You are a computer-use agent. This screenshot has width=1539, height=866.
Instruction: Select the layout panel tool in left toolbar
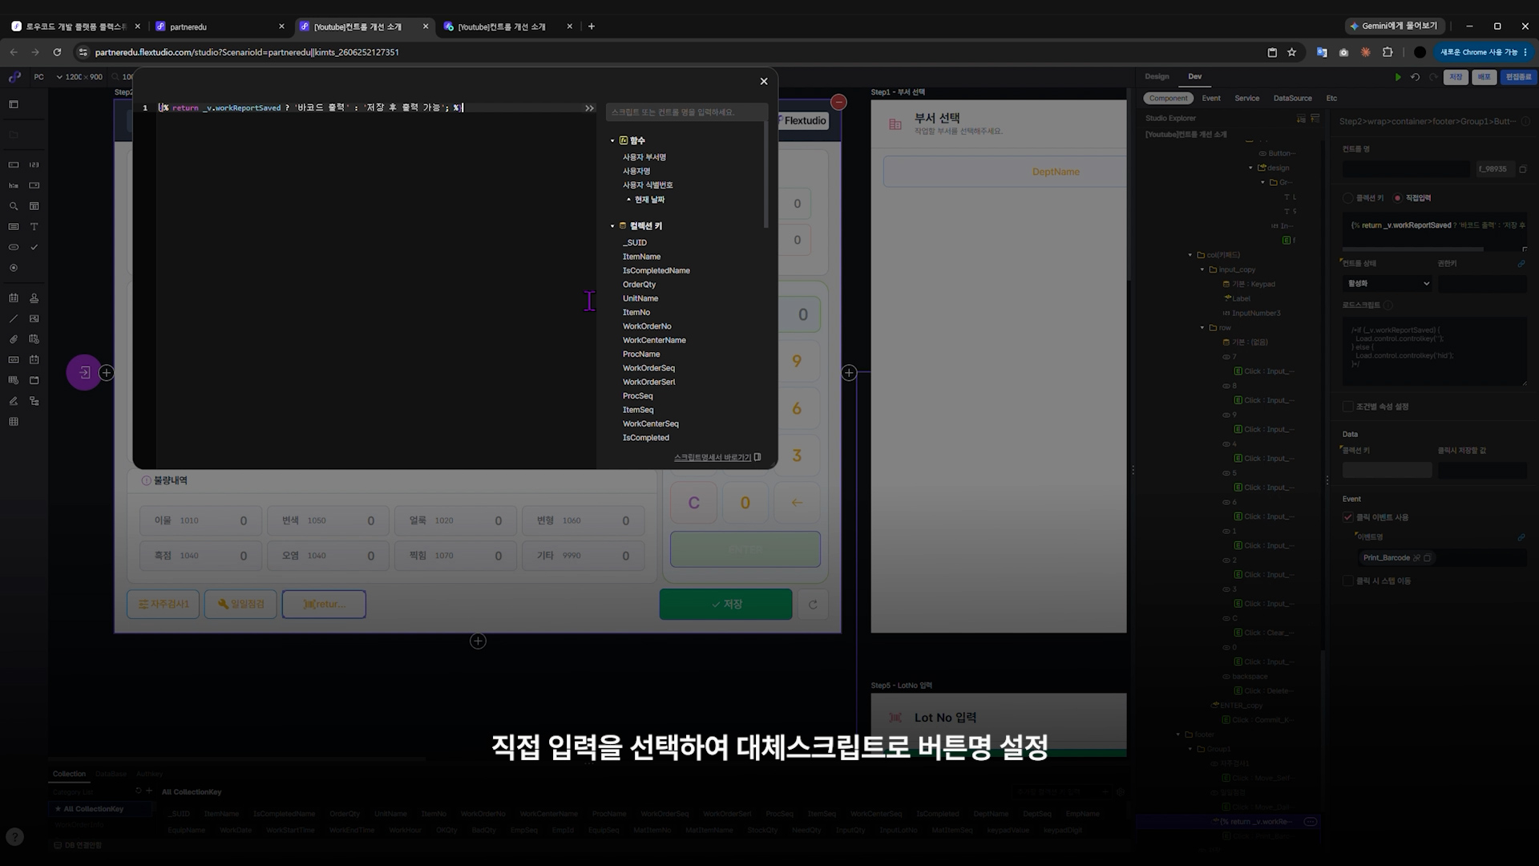[14, 104]
